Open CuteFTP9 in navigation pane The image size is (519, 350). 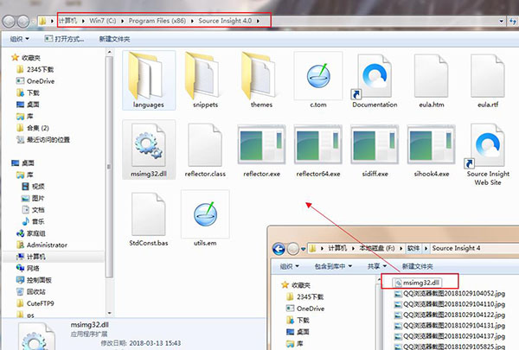(35, 303)
